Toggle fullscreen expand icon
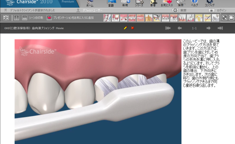The width and height of the screenshot is (235, 144). pos(225,18)
